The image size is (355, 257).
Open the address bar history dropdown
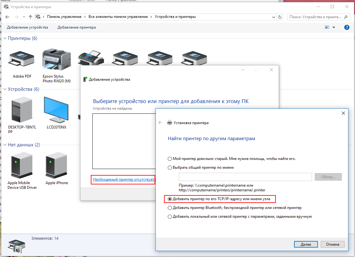(x=274, y=17)
